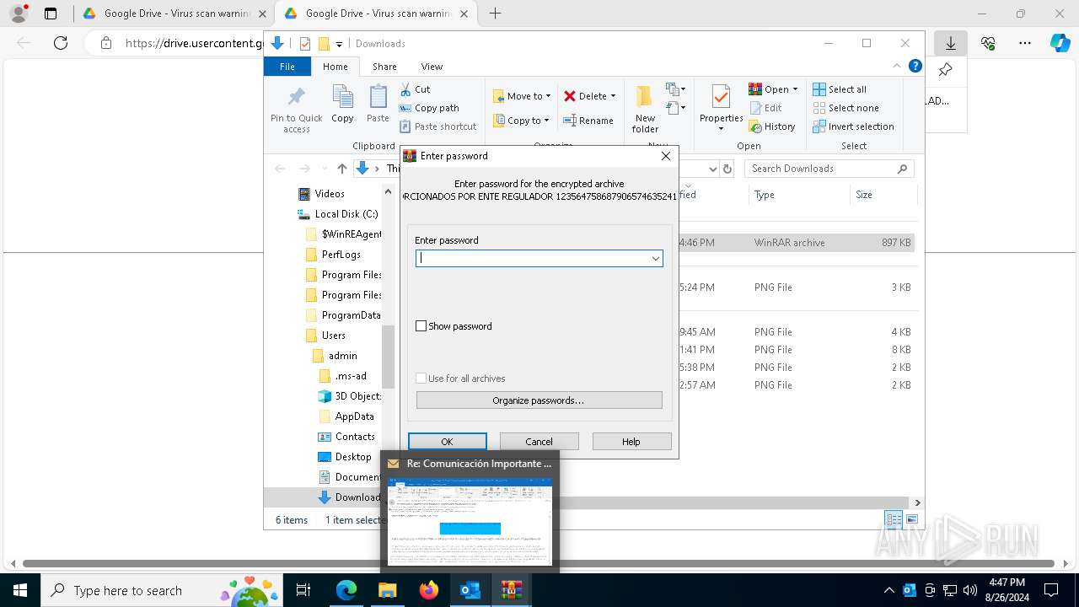This screenshot has height=607, width=1079.
Task: Open a new Edge tab
Action: pyautogui.click(x=495, y=13)
